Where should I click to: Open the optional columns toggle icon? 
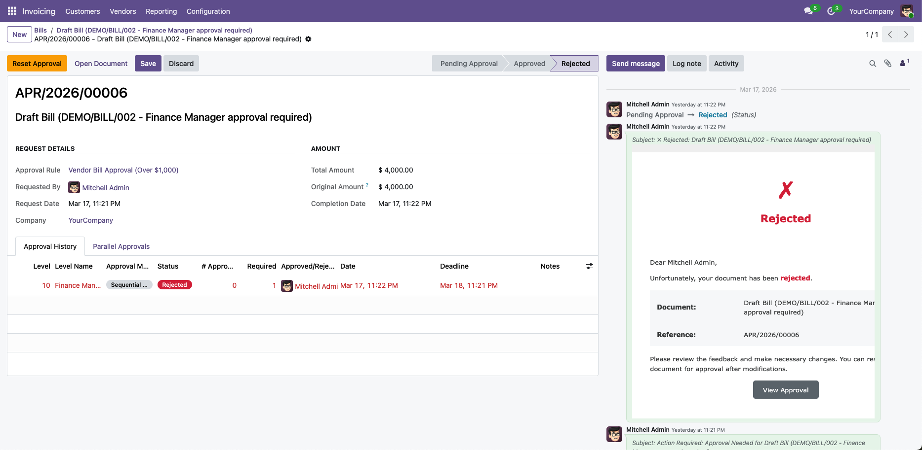pos(589,266)
